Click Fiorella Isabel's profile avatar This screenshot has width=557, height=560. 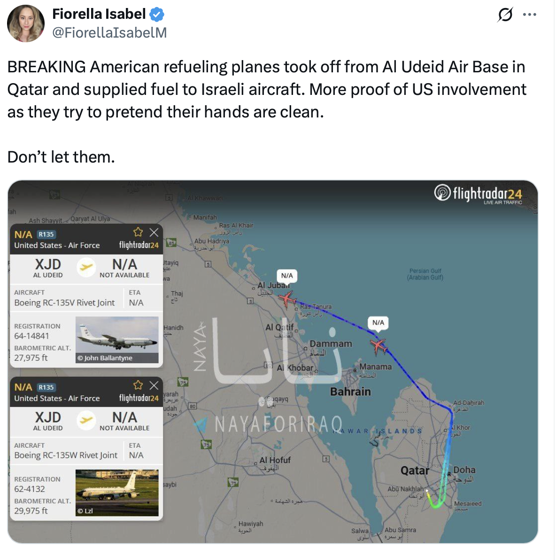[26, 23]
